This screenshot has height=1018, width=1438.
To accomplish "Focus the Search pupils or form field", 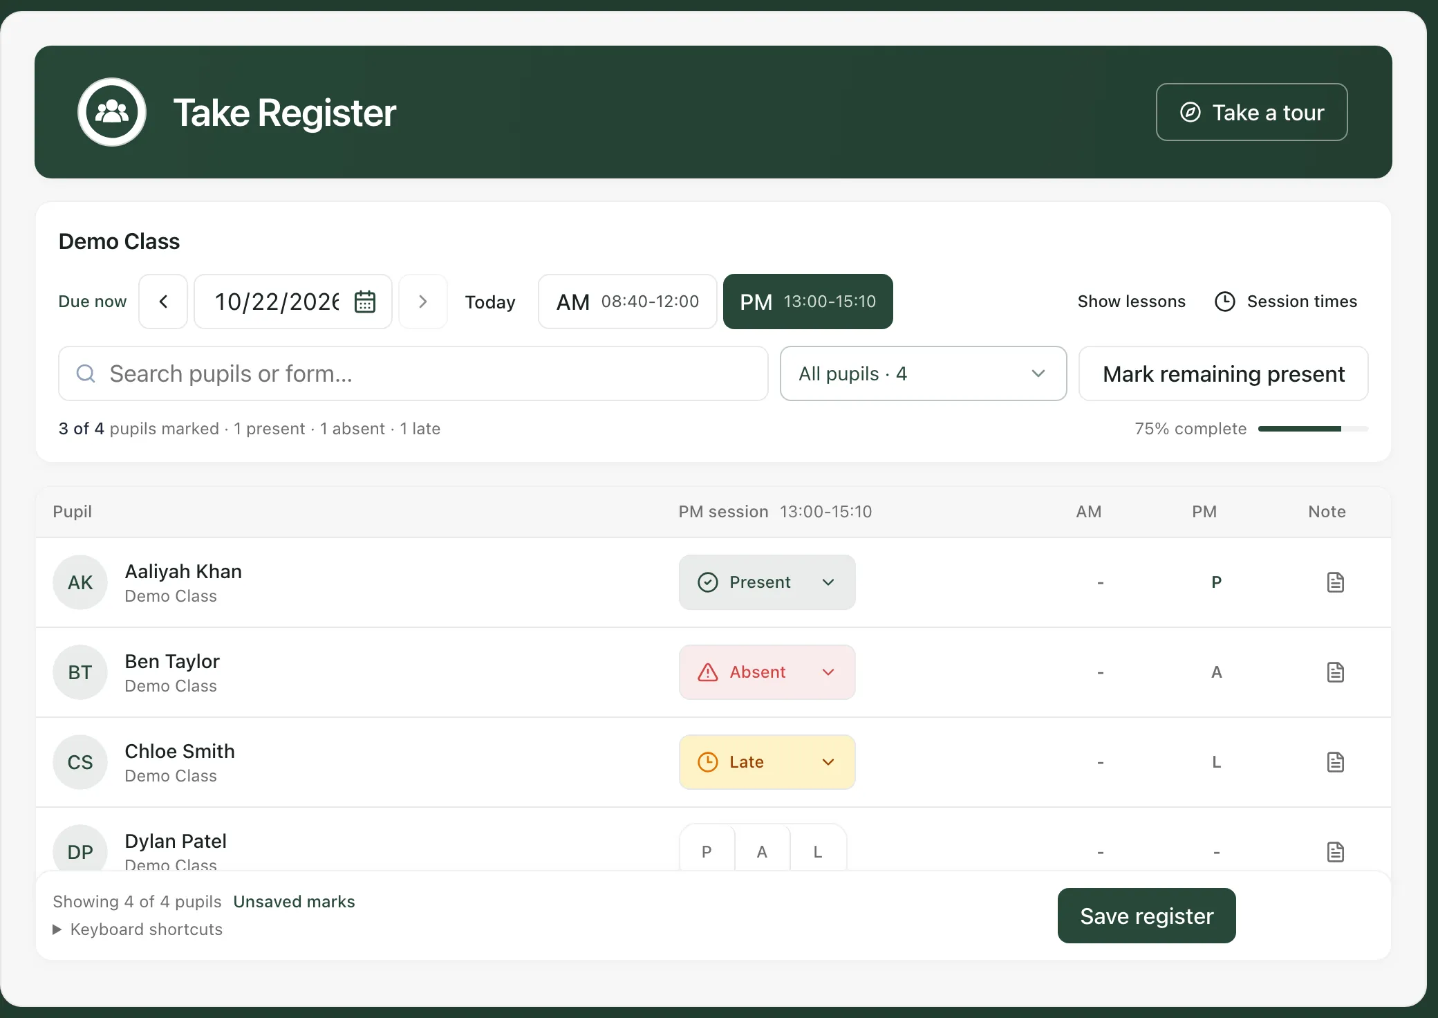I will click(x=413, y=373).
